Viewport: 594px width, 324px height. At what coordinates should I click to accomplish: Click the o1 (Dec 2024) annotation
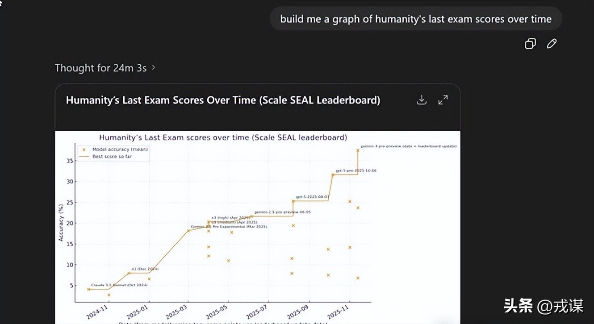point(145,269)
